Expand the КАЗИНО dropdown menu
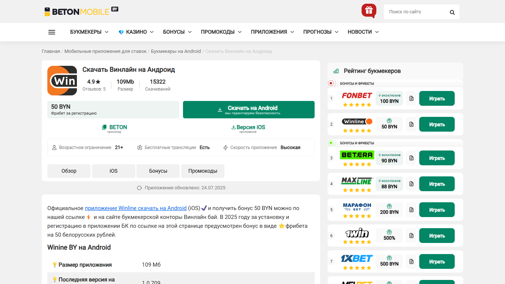Image resolution: width=505 pixels, height=284 pixels. 136,32
